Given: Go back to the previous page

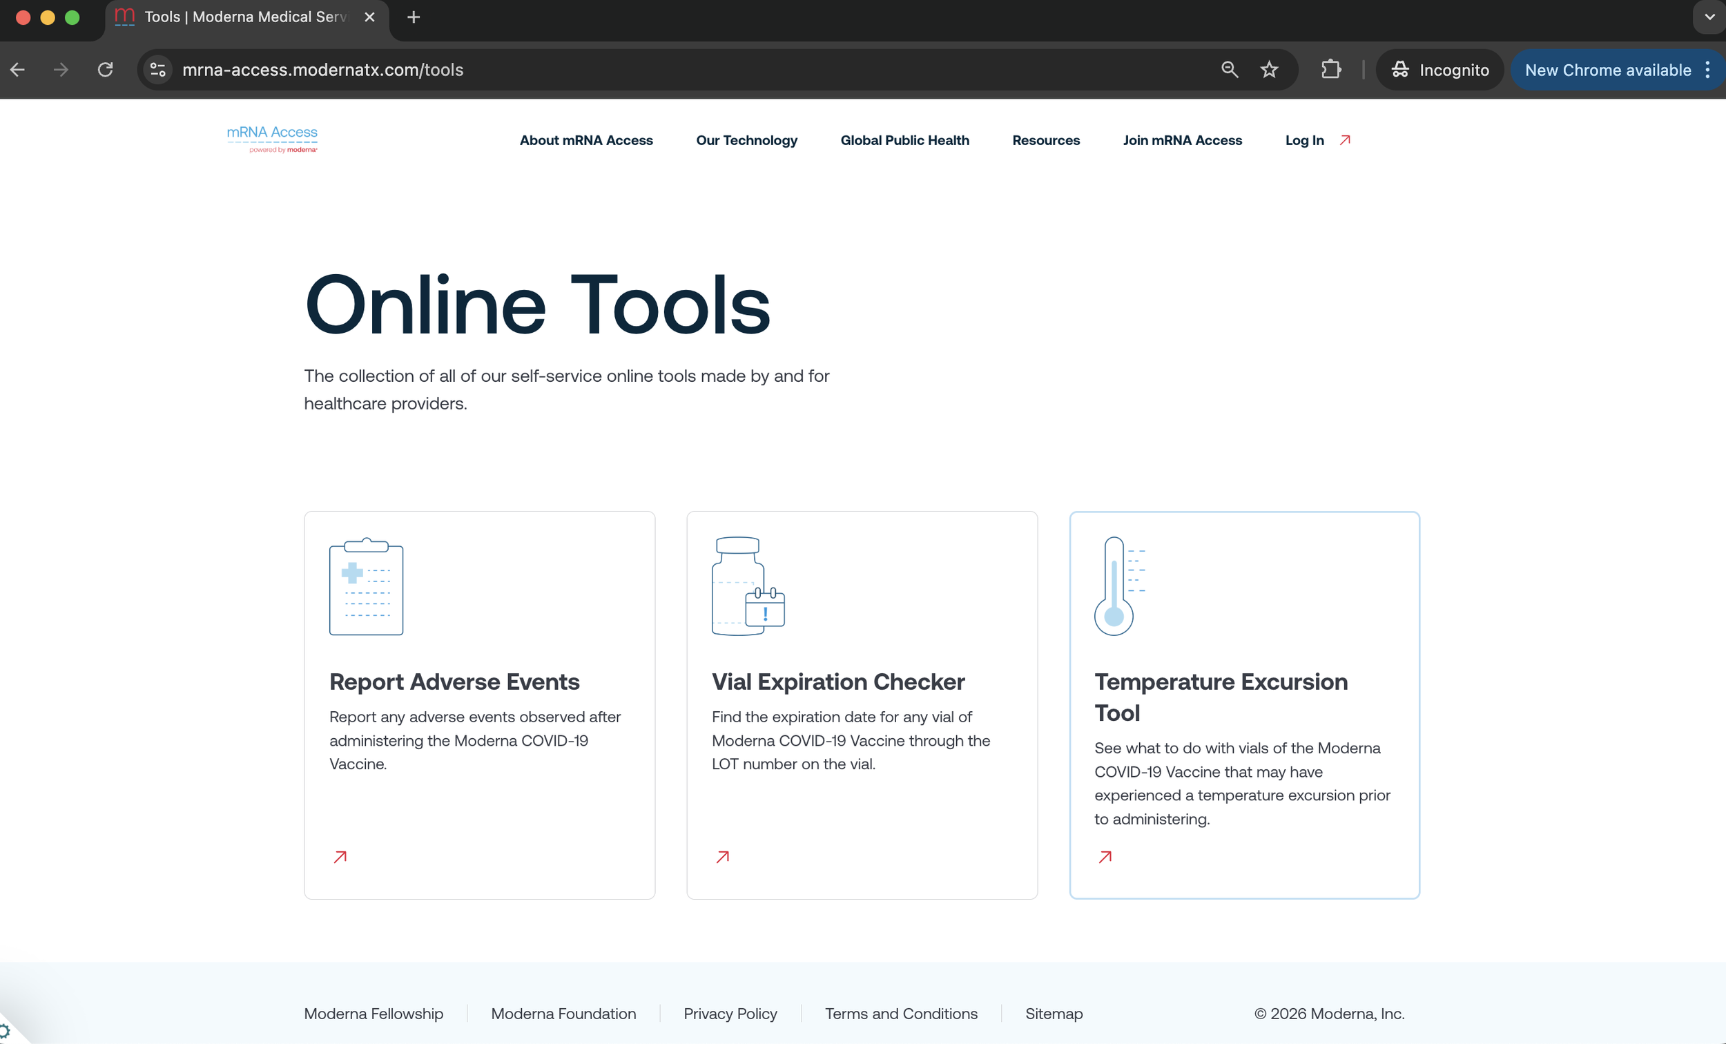Looking at the screenshot, I should point(18,70).
